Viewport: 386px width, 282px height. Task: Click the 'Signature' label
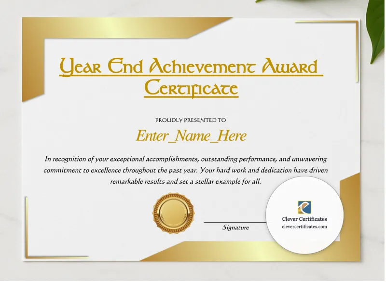coord(236,228)
